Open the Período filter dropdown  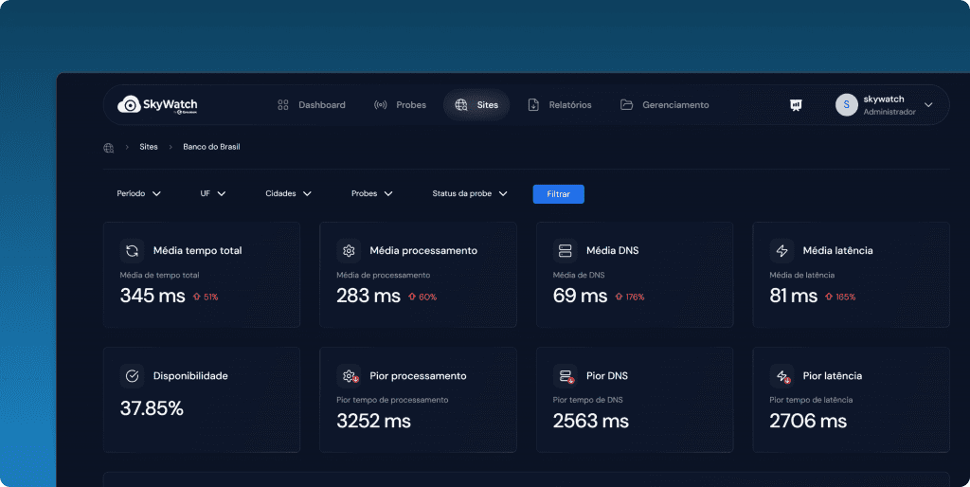(x=138, y=193)
